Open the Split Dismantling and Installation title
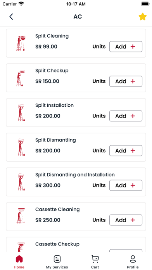 point(75,175)
